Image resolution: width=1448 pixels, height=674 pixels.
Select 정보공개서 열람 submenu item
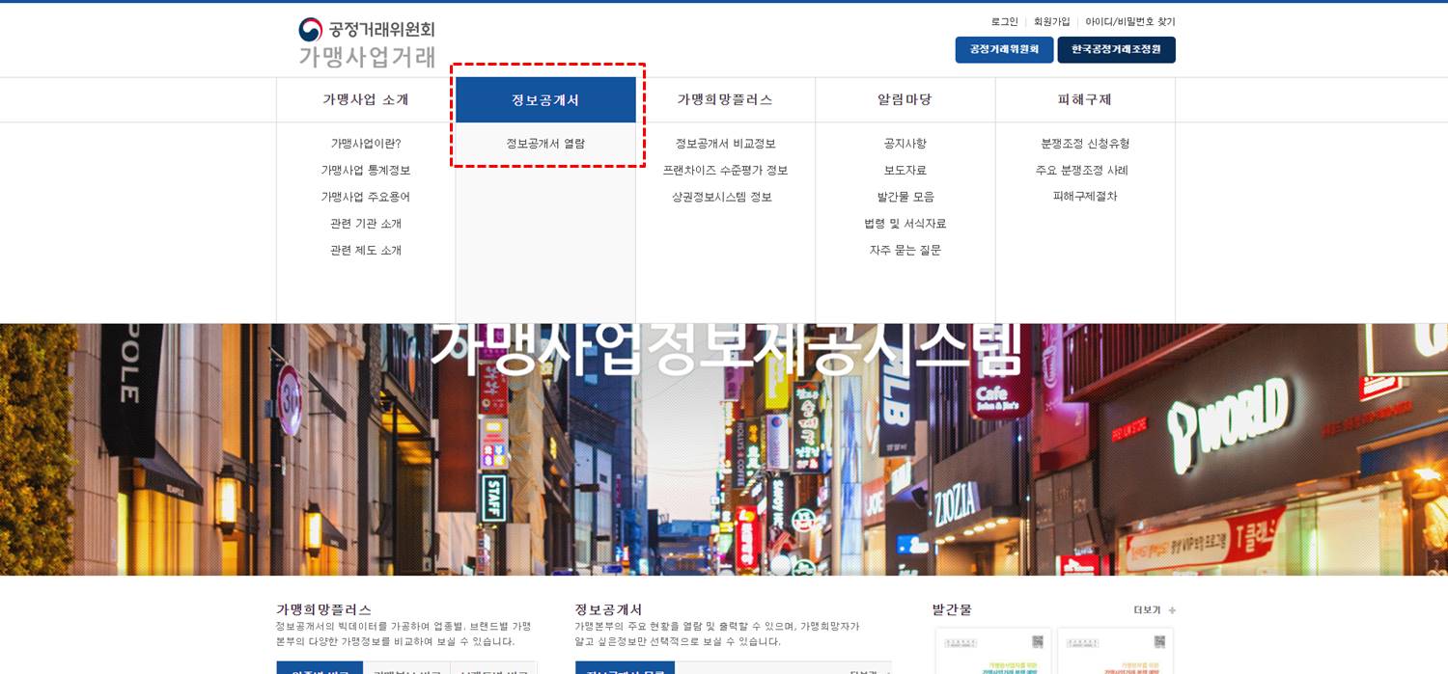click(x=545, y=144)
